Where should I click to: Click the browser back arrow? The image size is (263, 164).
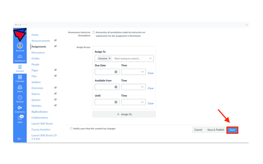click(24, 25)
